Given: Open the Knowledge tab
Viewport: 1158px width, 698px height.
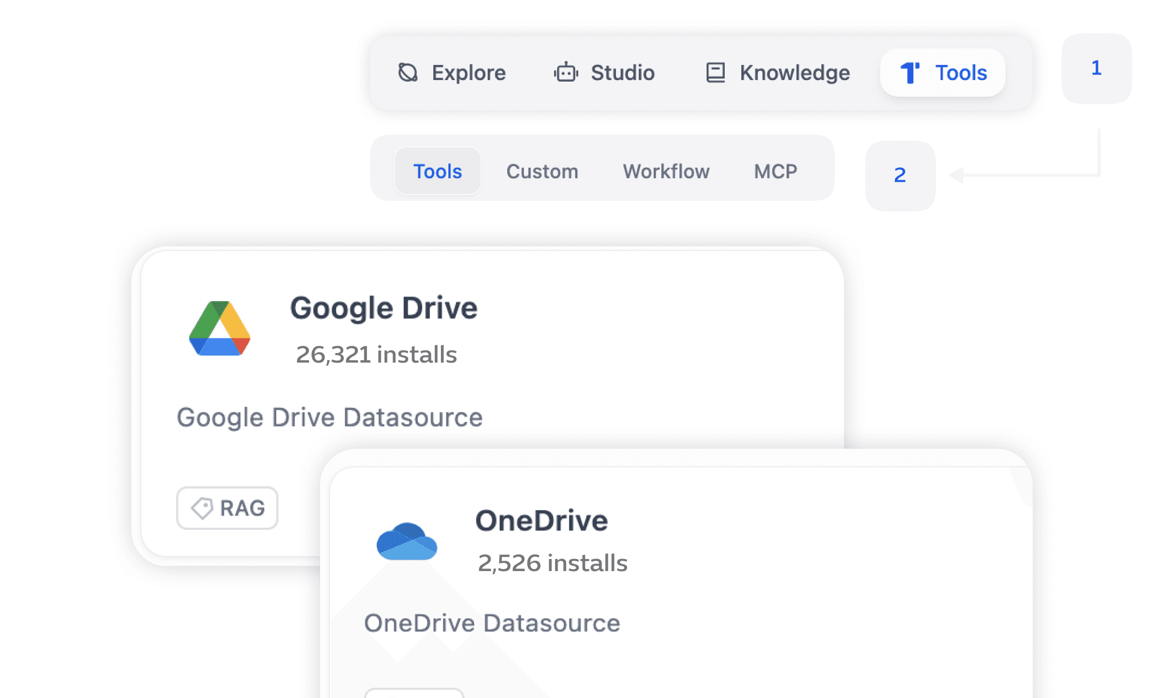Looking at the screenshot, I should coord(778,73).
